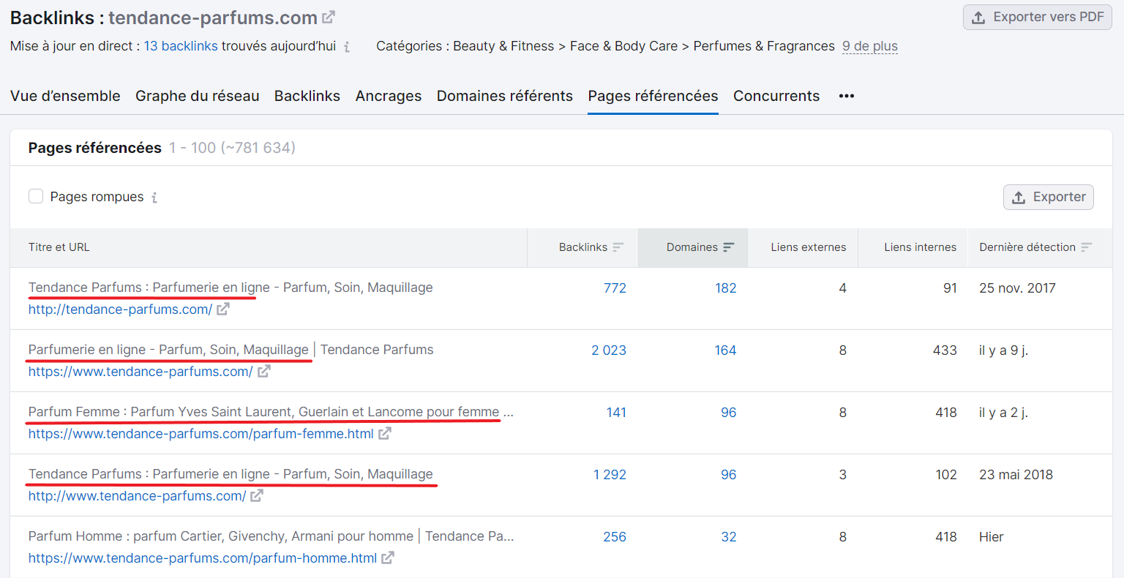This screenshot has height=578, width=1124.
Task: Click date '23 mai 2018'
Action: pos(1016,475)
